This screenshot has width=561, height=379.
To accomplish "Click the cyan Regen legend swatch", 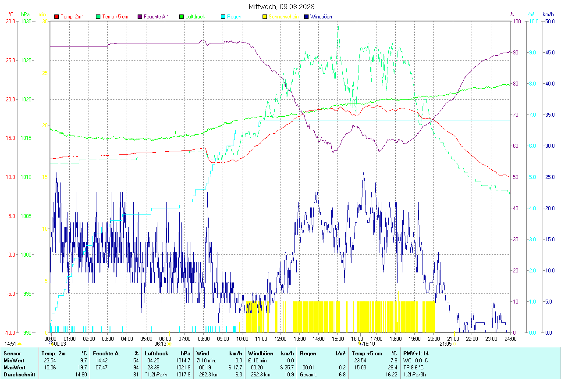I will [223, 17].
